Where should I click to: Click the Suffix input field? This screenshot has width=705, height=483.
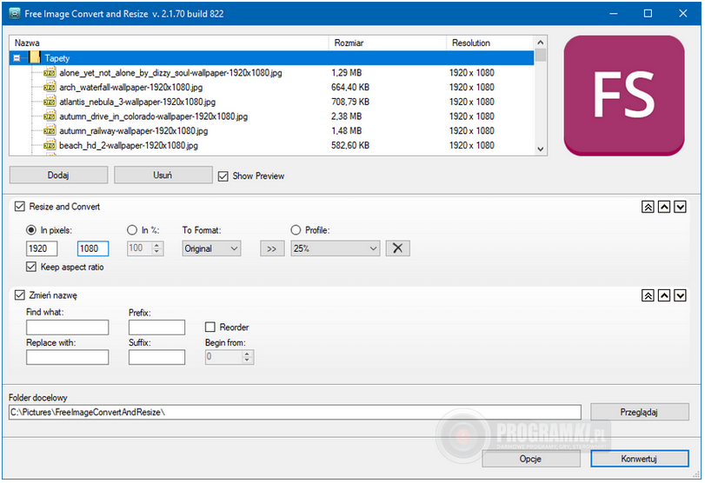(x=156, y=358)
